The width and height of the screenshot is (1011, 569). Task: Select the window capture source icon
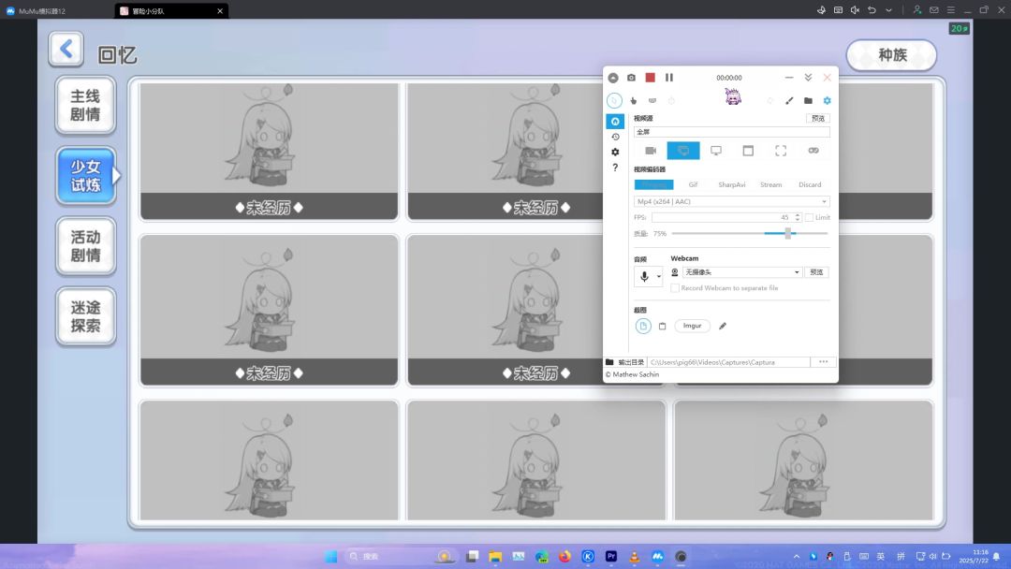tap(748, 151)
